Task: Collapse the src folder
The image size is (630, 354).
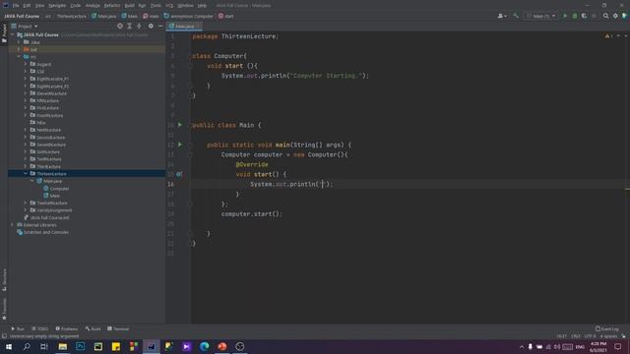Action: 19,57
